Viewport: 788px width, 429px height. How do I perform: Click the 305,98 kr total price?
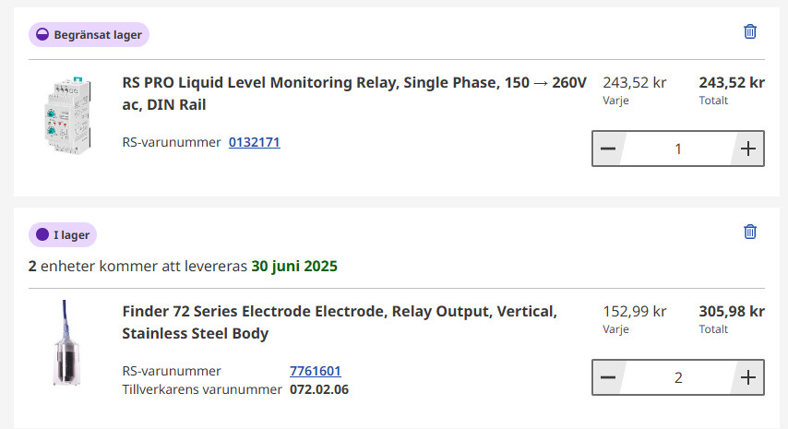point(732,311)
